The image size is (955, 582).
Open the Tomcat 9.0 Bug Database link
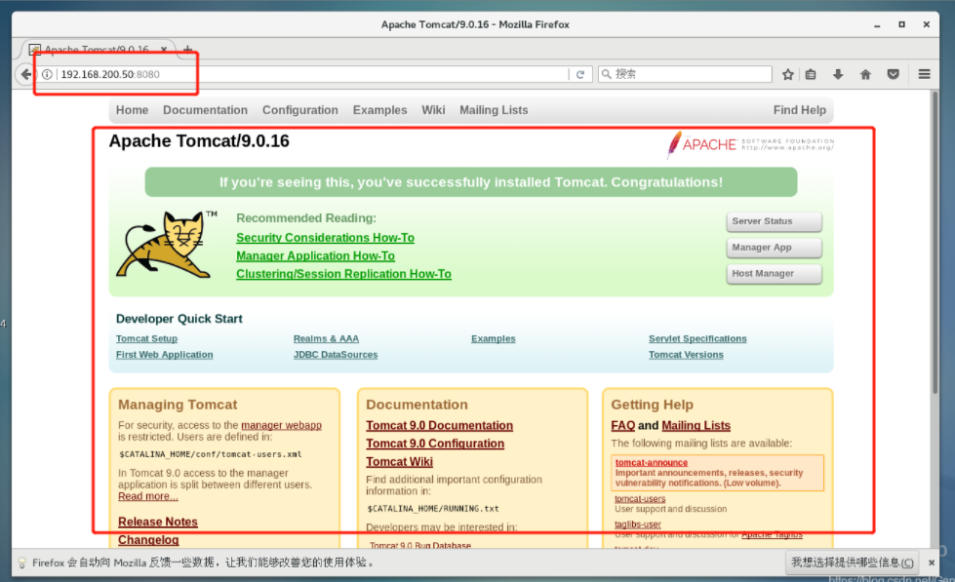(420, 546)
